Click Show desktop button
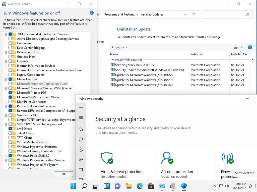257x192 pixels. click(x=256, y=186)
